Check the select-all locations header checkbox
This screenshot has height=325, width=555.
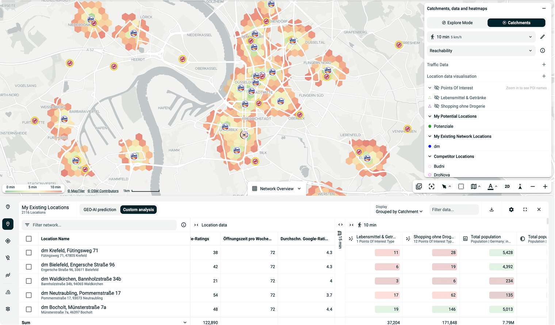(x=29, y=239)
